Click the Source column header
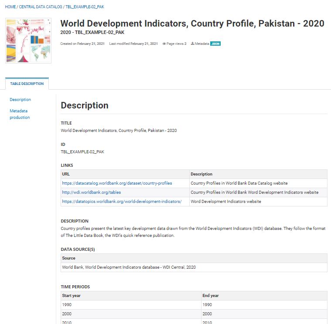Image resolution: width=331 pixels, height=324 pixels. click(x=68, y=258)
